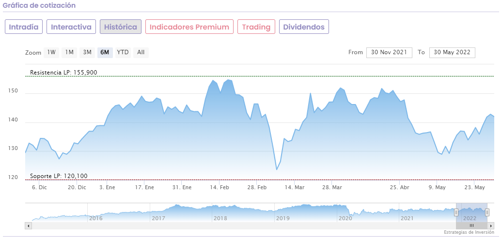Open Indicadores Premium
502x240 pixels.
point(189,27)
